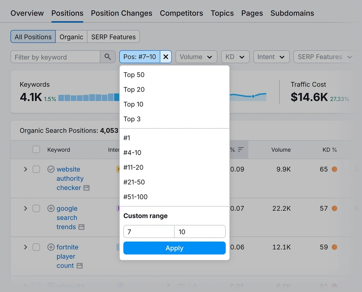
Task: Open the Volume filter dropdown
Action: coord(196,57)
